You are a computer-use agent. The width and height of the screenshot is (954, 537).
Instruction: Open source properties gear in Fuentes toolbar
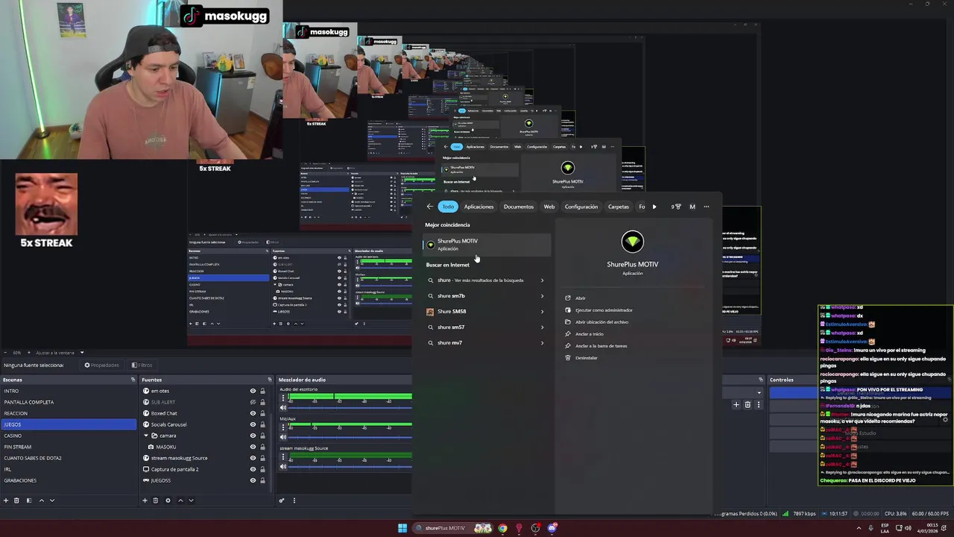click(x=168, y=500)
